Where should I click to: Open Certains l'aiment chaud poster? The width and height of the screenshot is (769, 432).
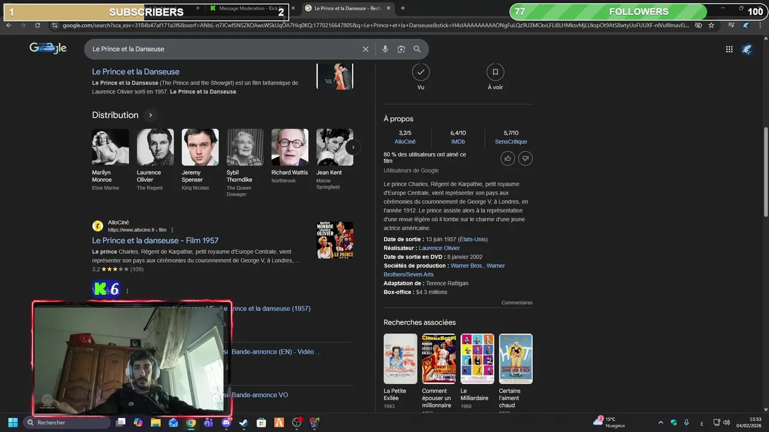point(515,359)
